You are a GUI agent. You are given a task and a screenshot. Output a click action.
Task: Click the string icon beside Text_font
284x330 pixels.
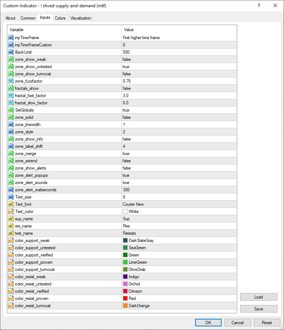[x=11, y=204]
